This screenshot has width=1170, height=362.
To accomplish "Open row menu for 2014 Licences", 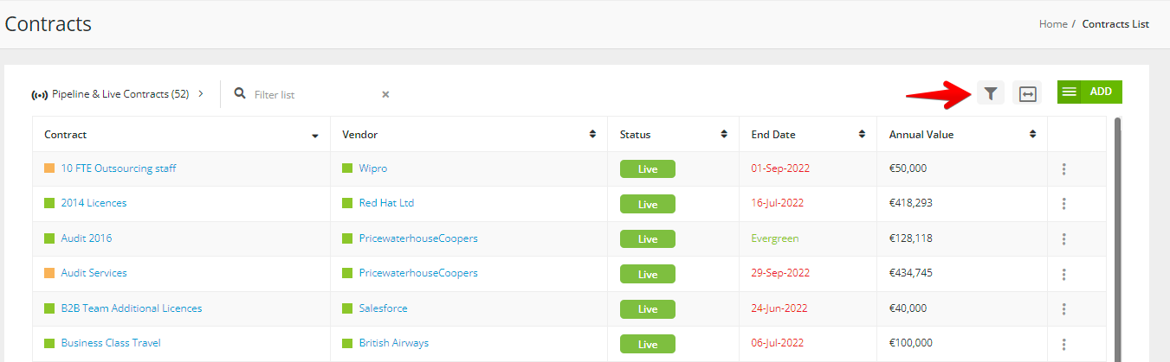I will tap(1063, 204).
